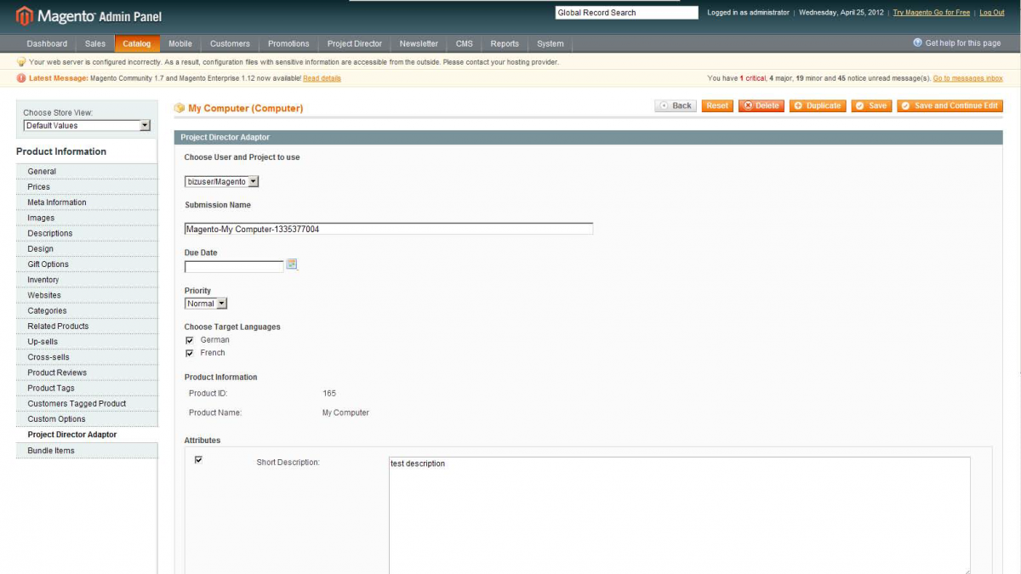The image size is (1021, 574).
Task: Select the Custom Options tab
Action: tap(87, 419)
